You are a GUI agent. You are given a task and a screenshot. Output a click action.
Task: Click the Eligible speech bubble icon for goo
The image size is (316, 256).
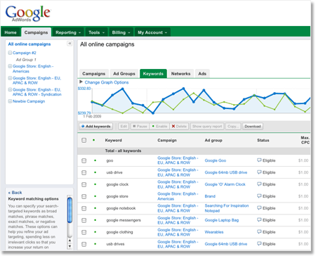coord(259,160)
